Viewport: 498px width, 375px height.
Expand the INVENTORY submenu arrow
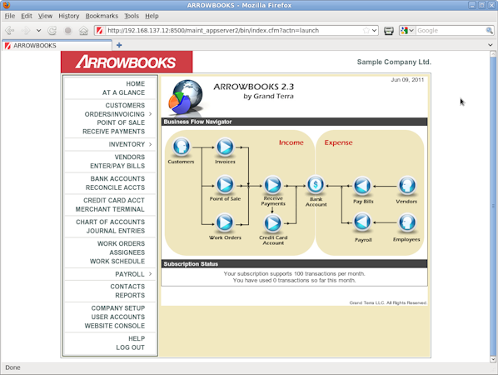coord(150,144)
